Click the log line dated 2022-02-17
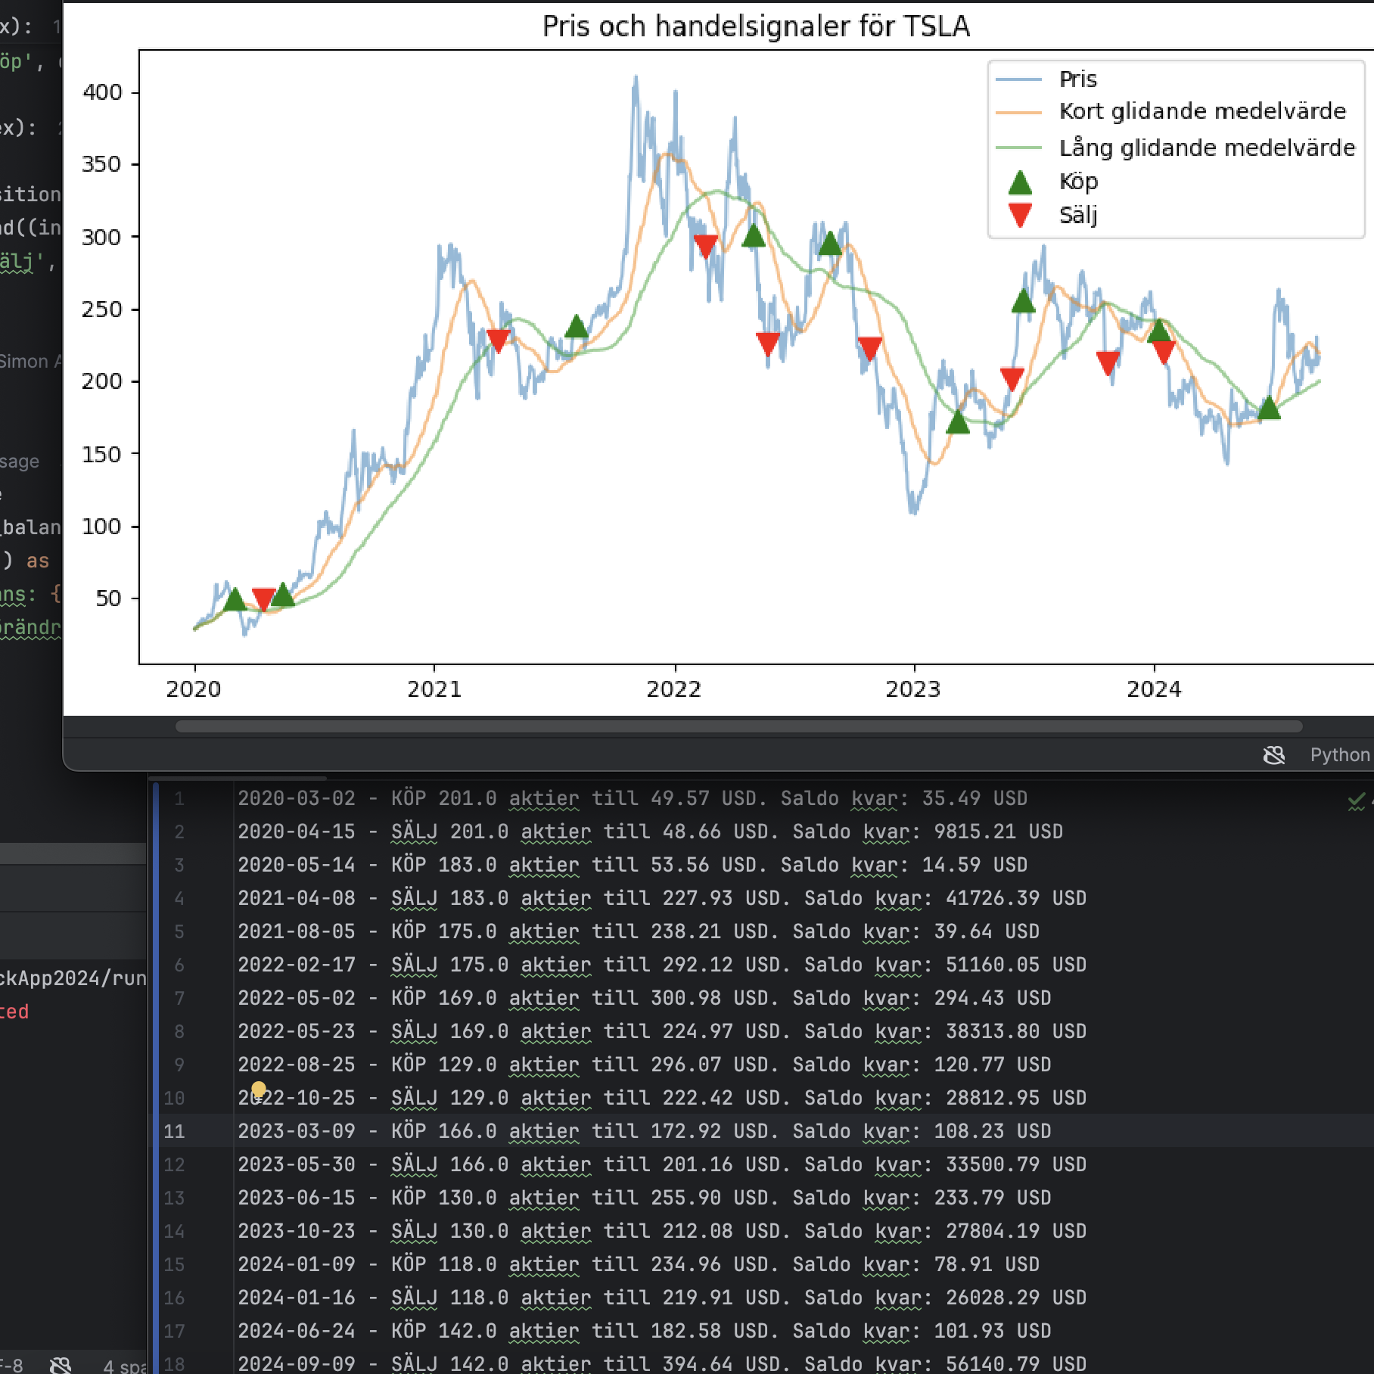This screenshot has height=1374, width=1374. coord(662,965)
